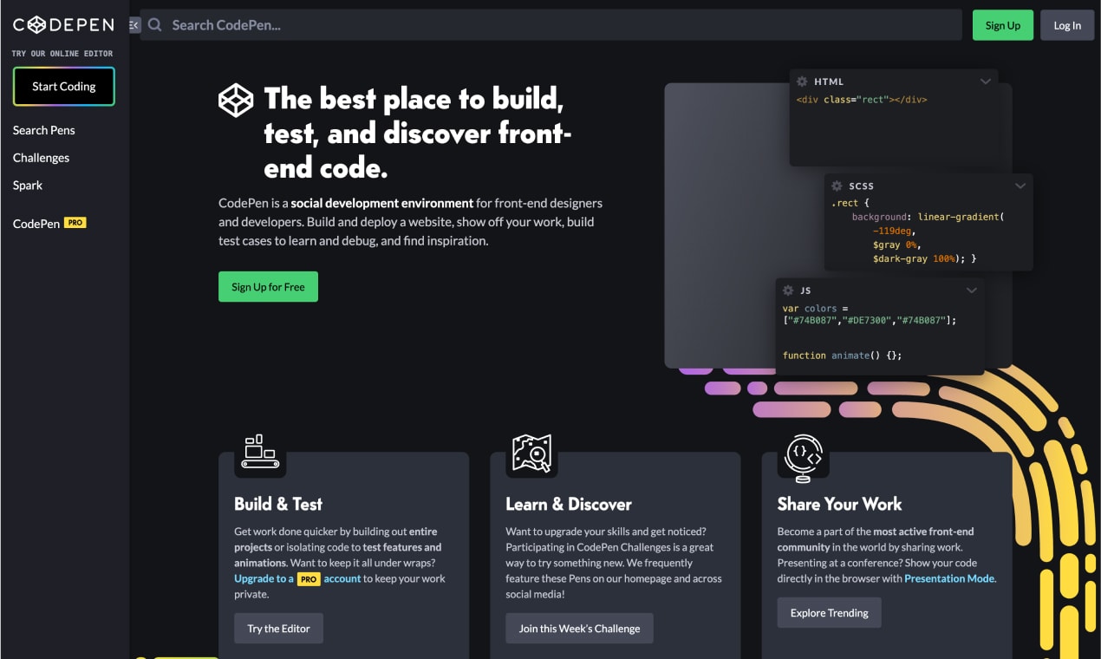Click the PRO badge in Upgrade link
Viewport: 1101px width, 659px height.
(309, 579)
